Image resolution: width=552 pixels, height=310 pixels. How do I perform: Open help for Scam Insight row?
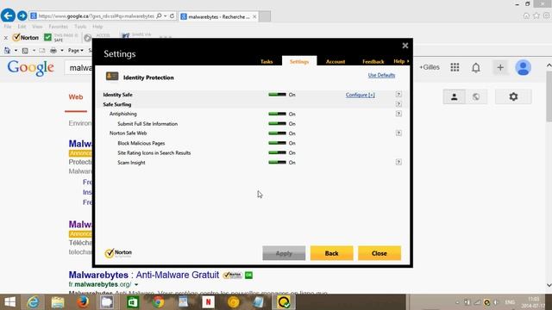pos(398,162)
